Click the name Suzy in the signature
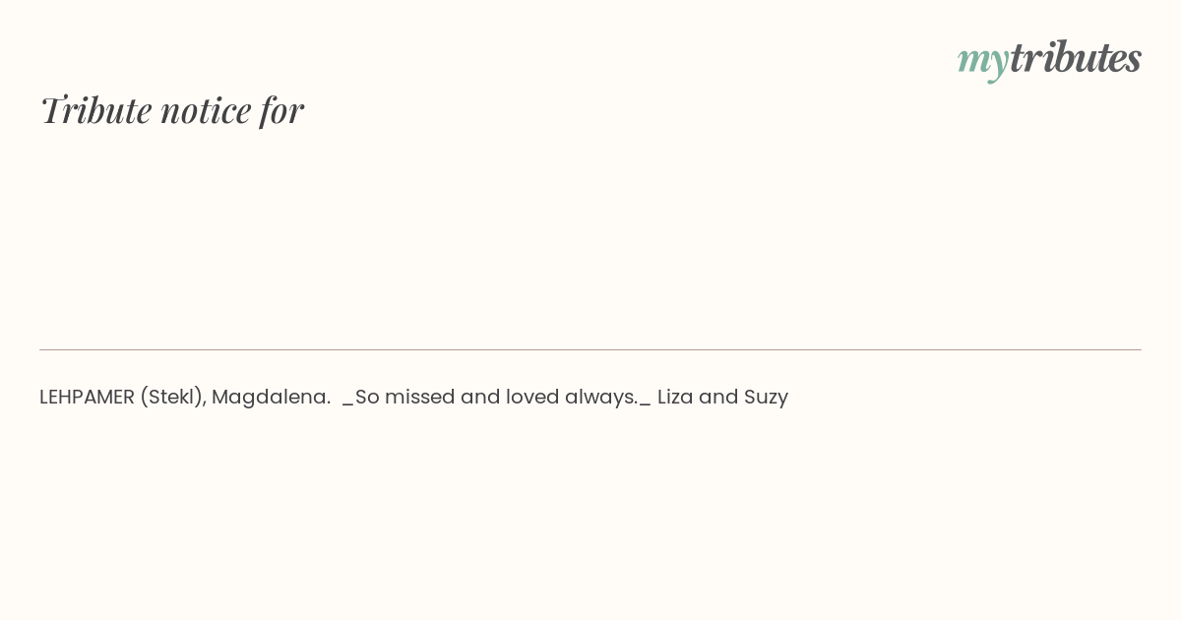This screenshot has width=1181, height=620. 766,398
